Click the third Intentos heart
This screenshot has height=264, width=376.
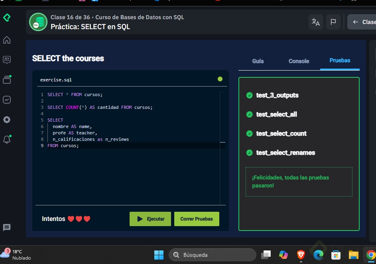pos(87,219)
